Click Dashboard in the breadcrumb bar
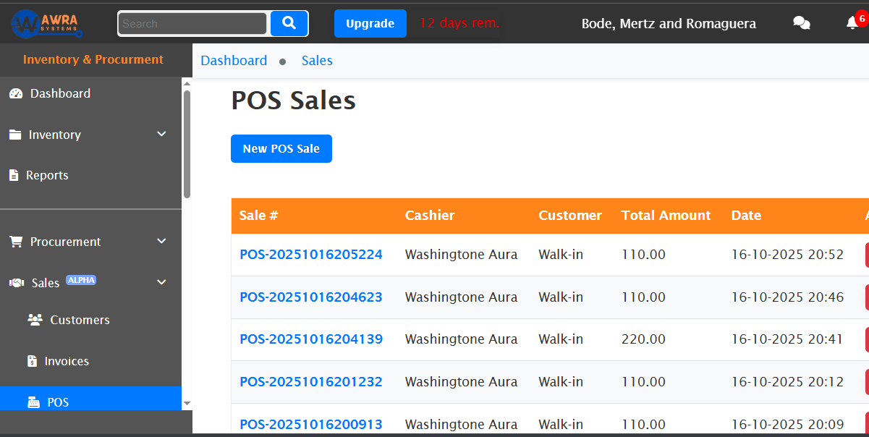The image size is (869, 437). point(234,60)
